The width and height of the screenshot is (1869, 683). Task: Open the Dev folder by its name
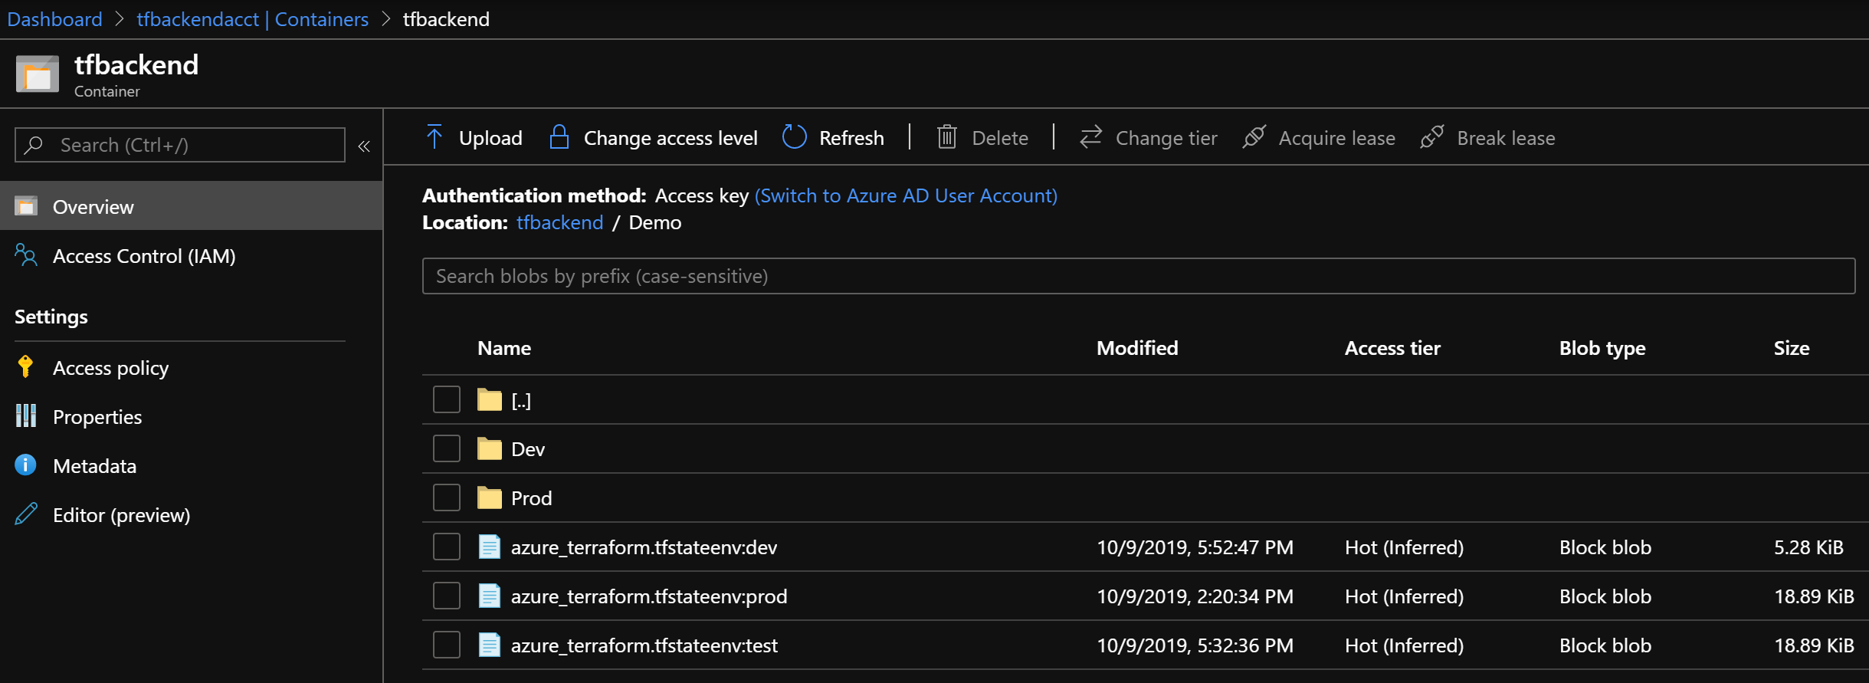pyautogui.click(x=528, y=449)
